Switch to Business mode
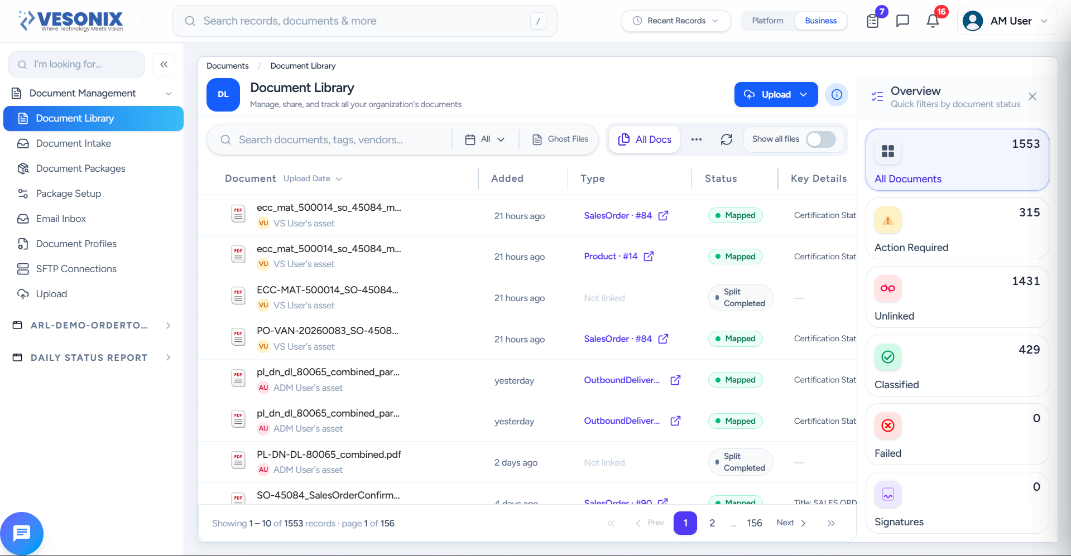Image resolution: width=1071 pixels, height=556 pixels. [x=820, y=21]
